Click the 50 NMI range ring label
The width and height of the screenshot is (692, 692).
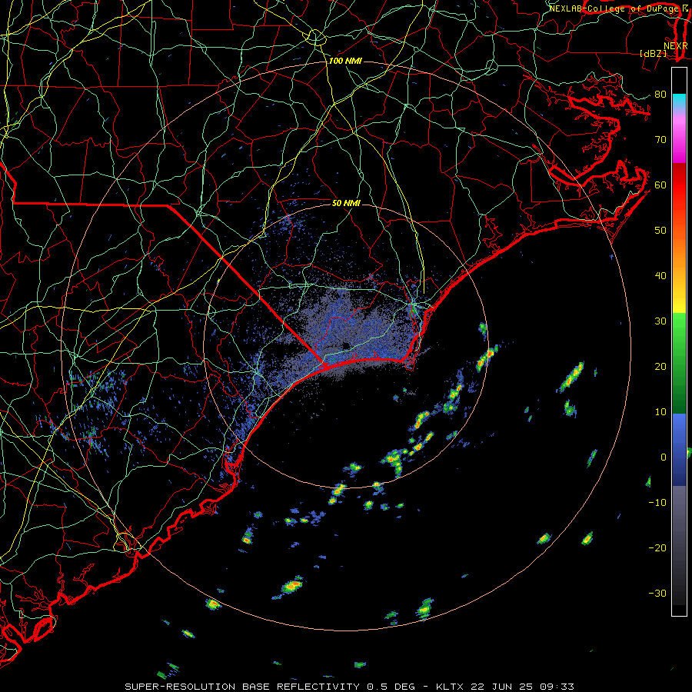346,203
